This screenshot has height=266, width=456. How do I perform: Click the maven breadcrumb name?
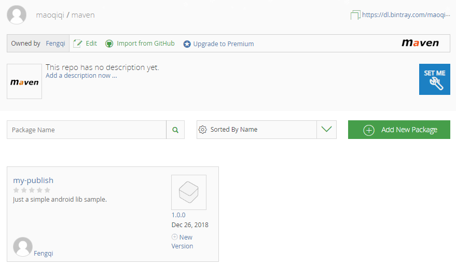[x=83, y=15]
